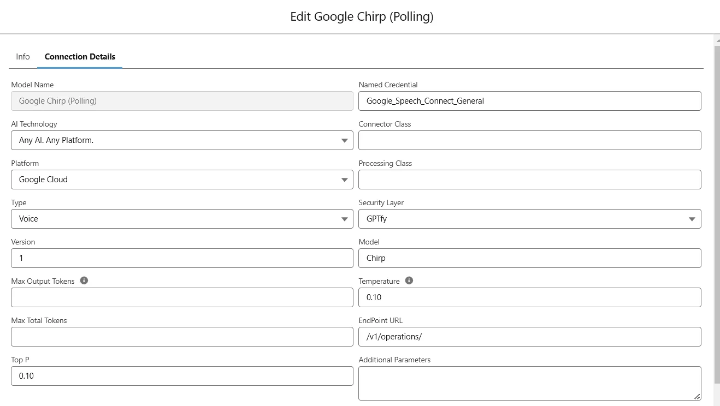Viewport: 720px width, 406px height.
Task: Click the Max Output Tokens field
Action: (x=182, y=297)
